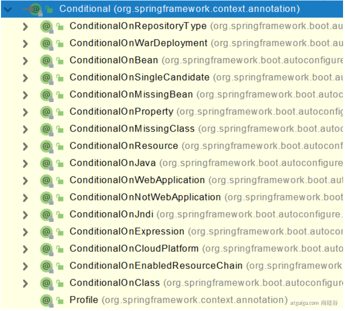
Task: Click the annotation icon beside ConditionalOnResource
Action: coord(46,147)
